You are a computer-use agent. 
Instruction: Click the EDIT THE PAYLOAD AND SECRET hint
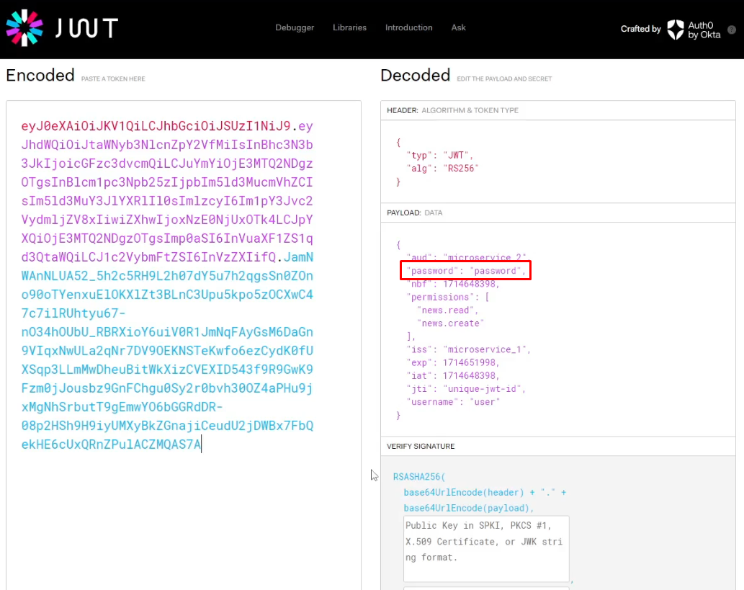coord(504,79)
